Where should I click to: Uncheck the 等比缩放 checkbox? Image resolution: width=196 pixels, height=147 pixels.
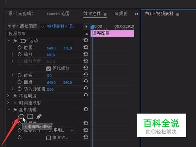coord(49,69)
